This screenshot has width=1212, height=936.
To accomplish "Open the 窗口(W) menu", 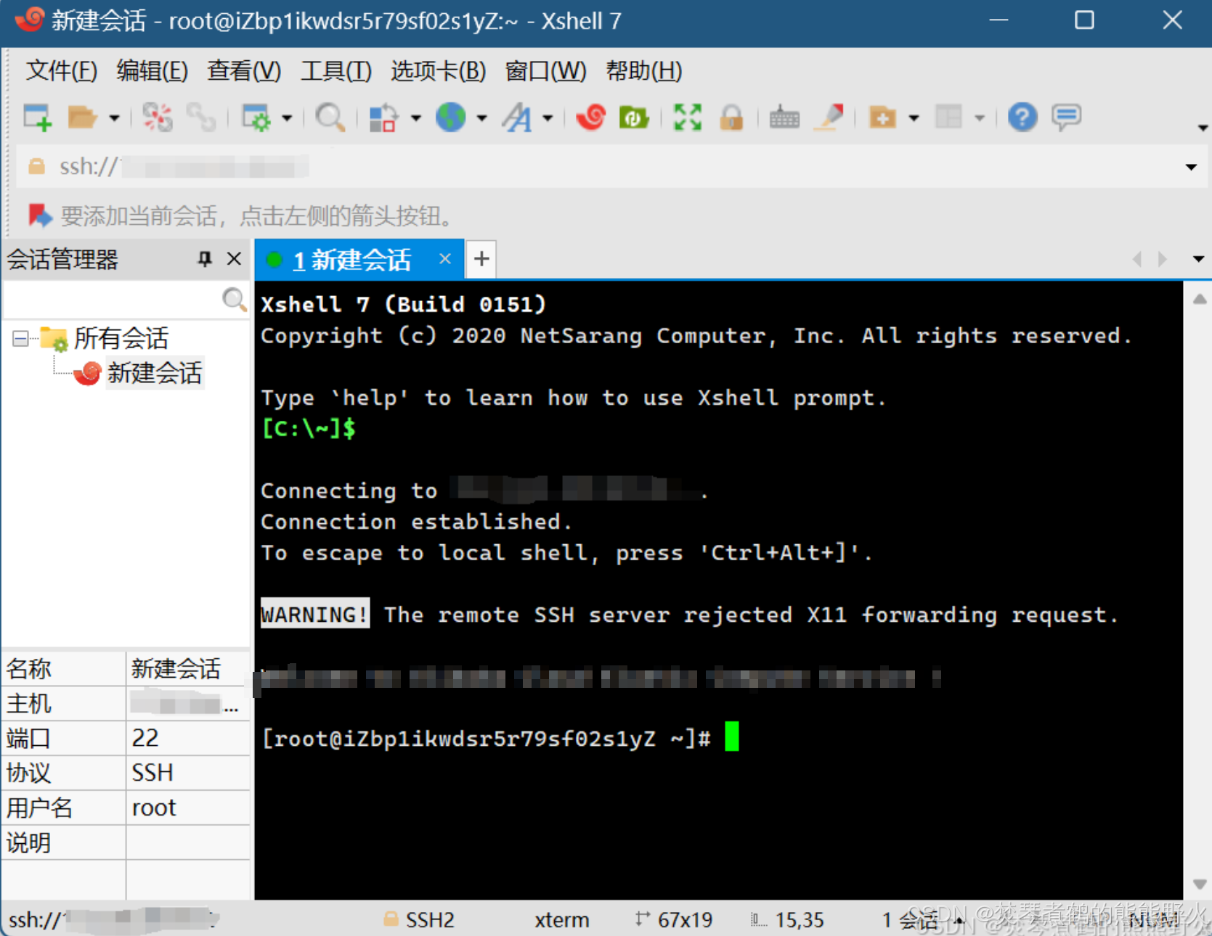I will pyautogui.click(x=545, y=71).
